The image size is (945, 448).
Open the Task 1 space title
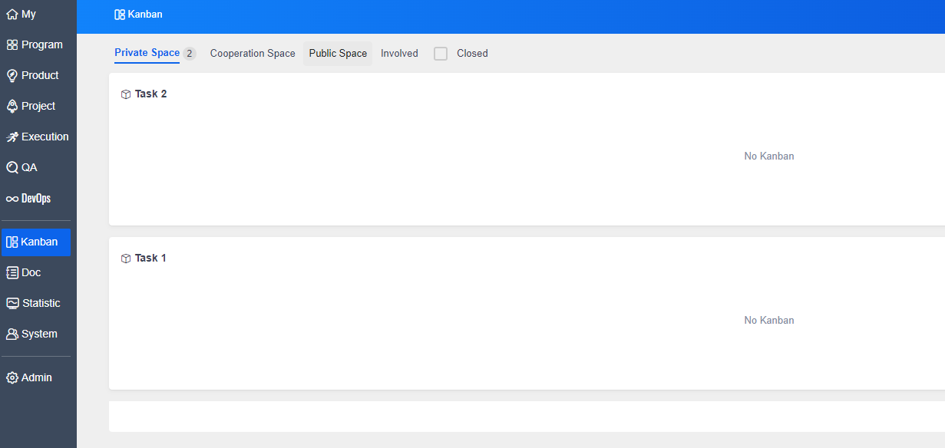(x=150, y=259)
